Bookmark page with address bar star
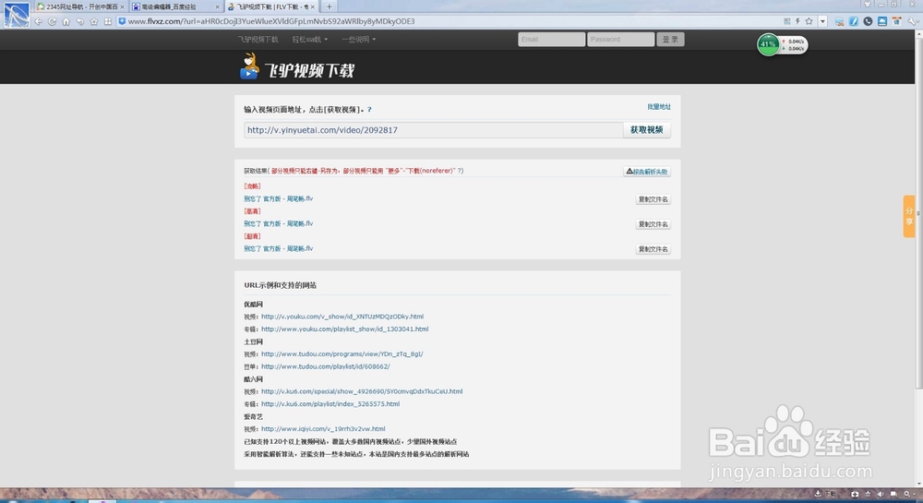The image size is (923, 503). pos(809,21)
